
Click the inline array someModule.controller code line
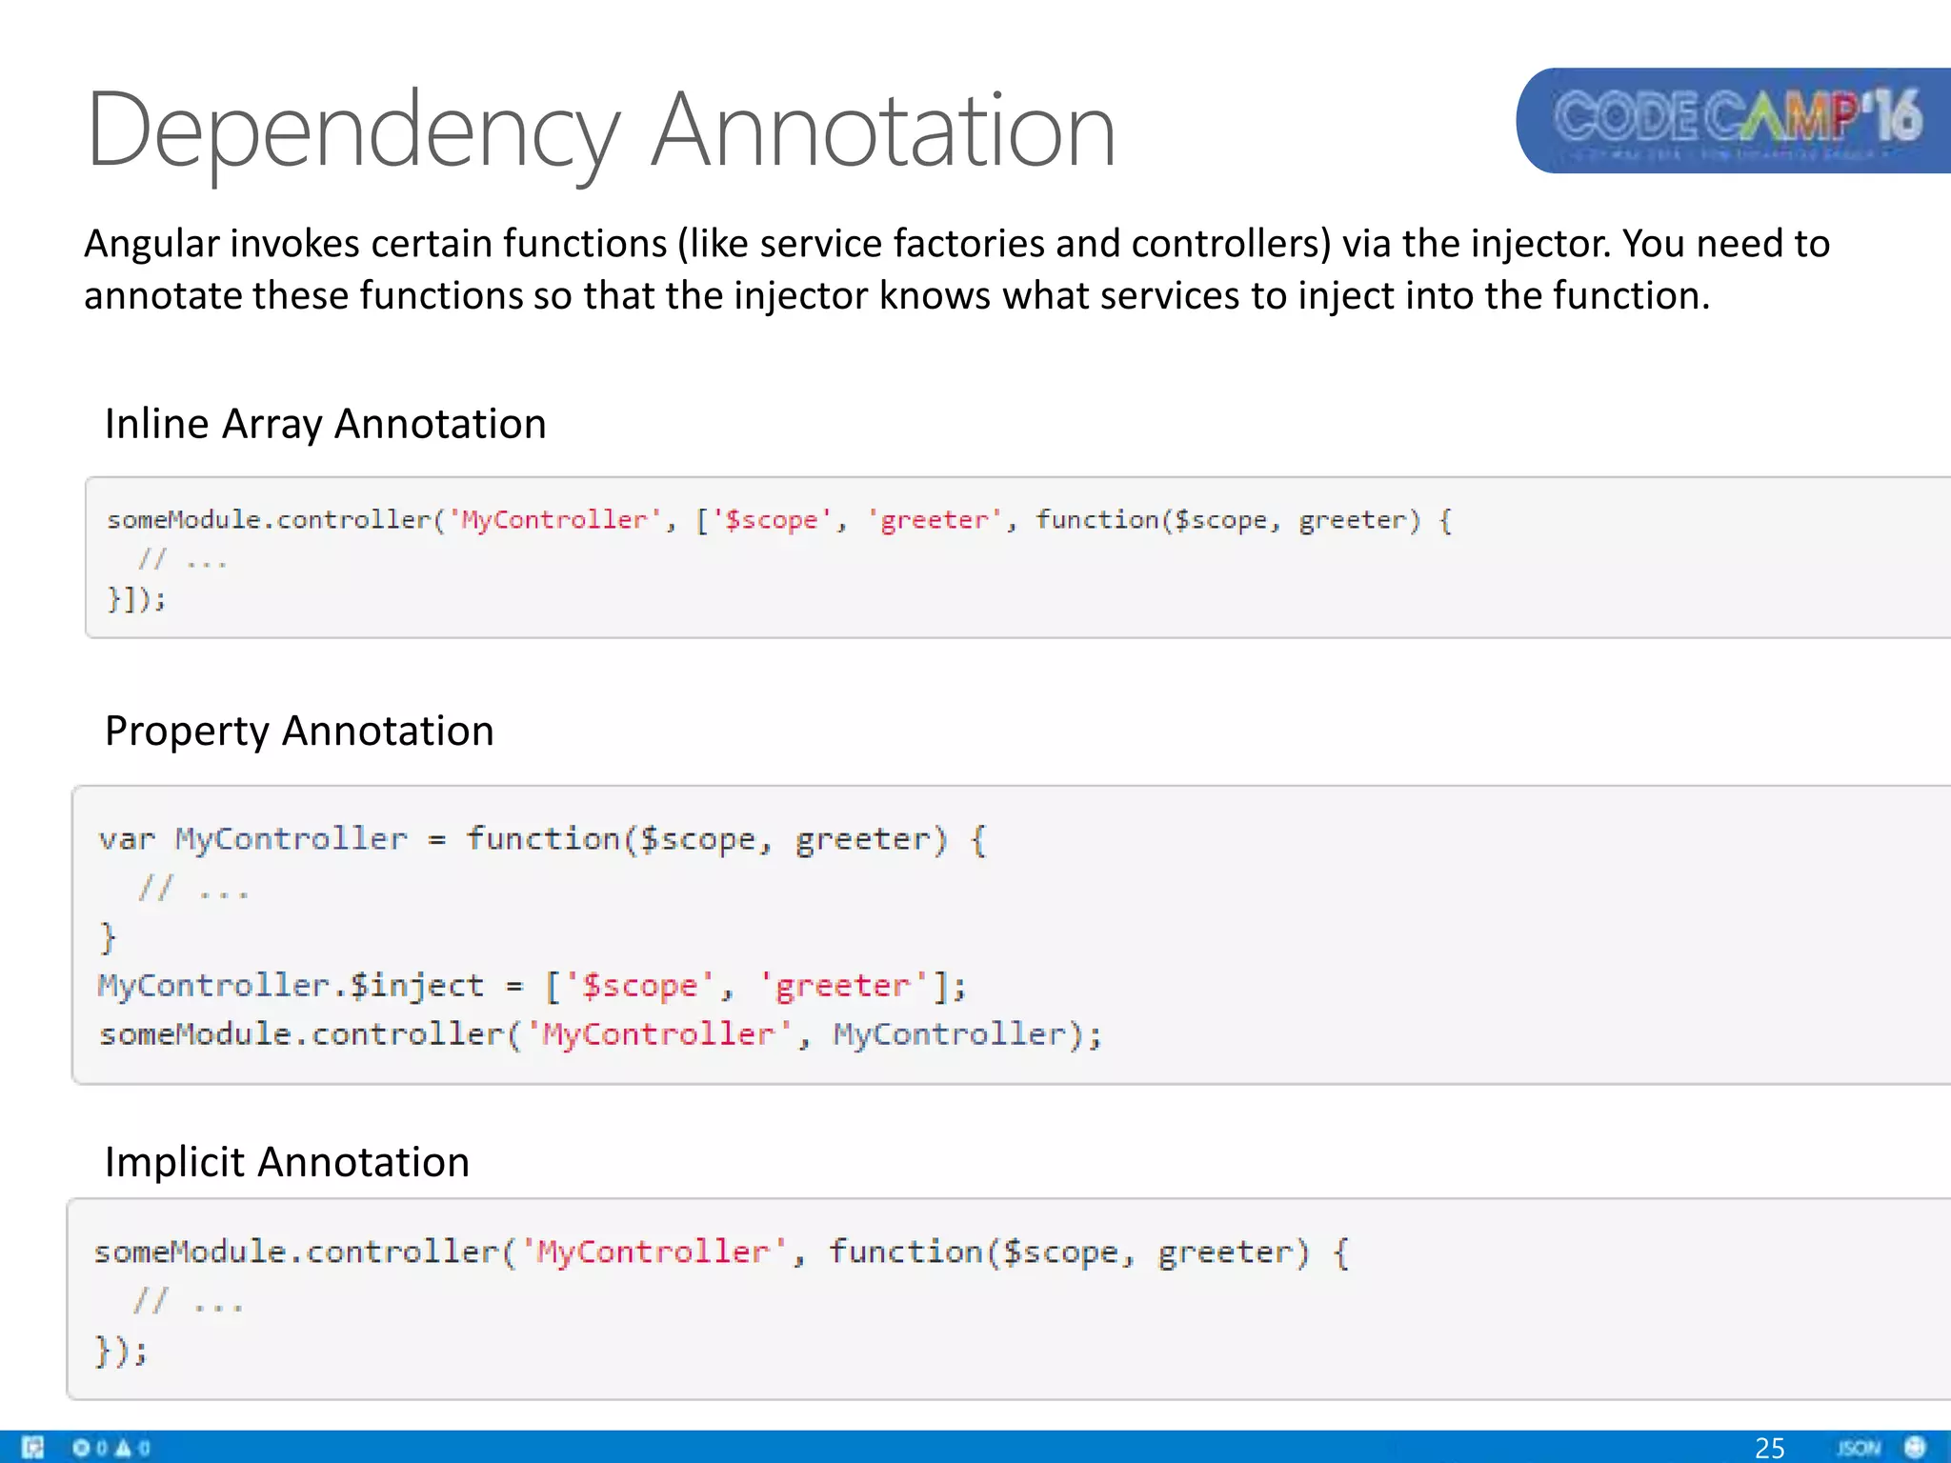click(x=779, y=520)
